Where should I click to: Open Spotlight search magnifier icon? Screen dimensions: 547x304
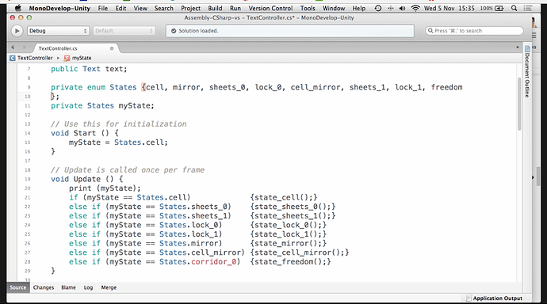(x=514, y=8)
